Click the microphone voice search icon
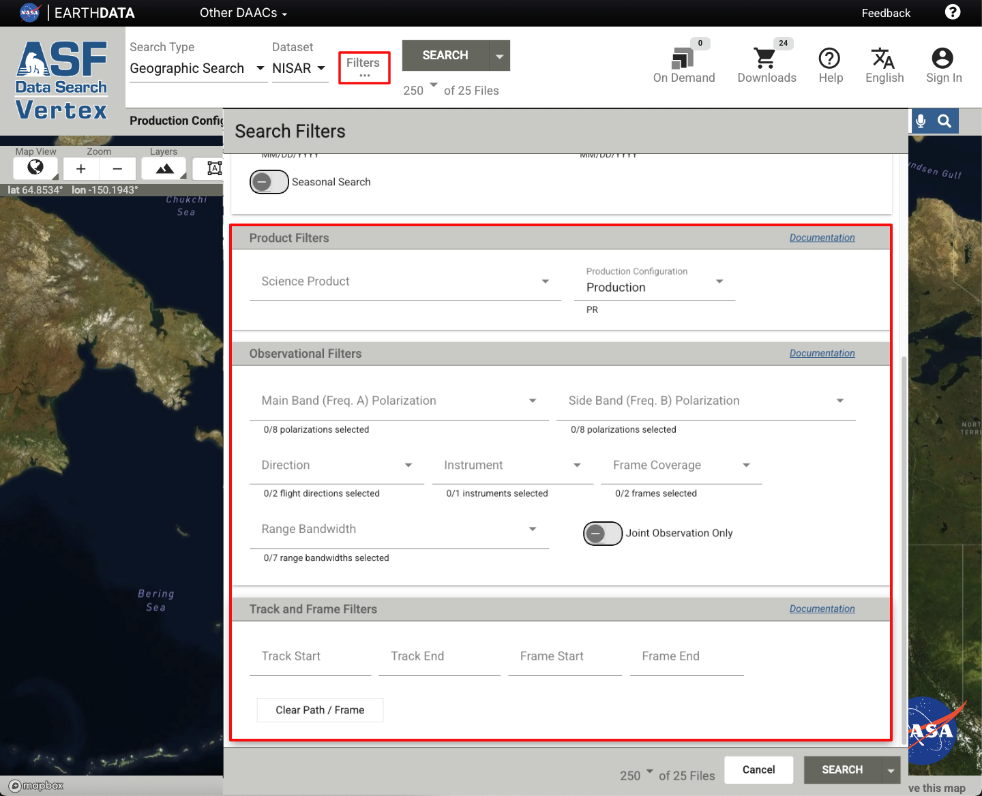The image size is (982, 796). (x=921, y=121)
